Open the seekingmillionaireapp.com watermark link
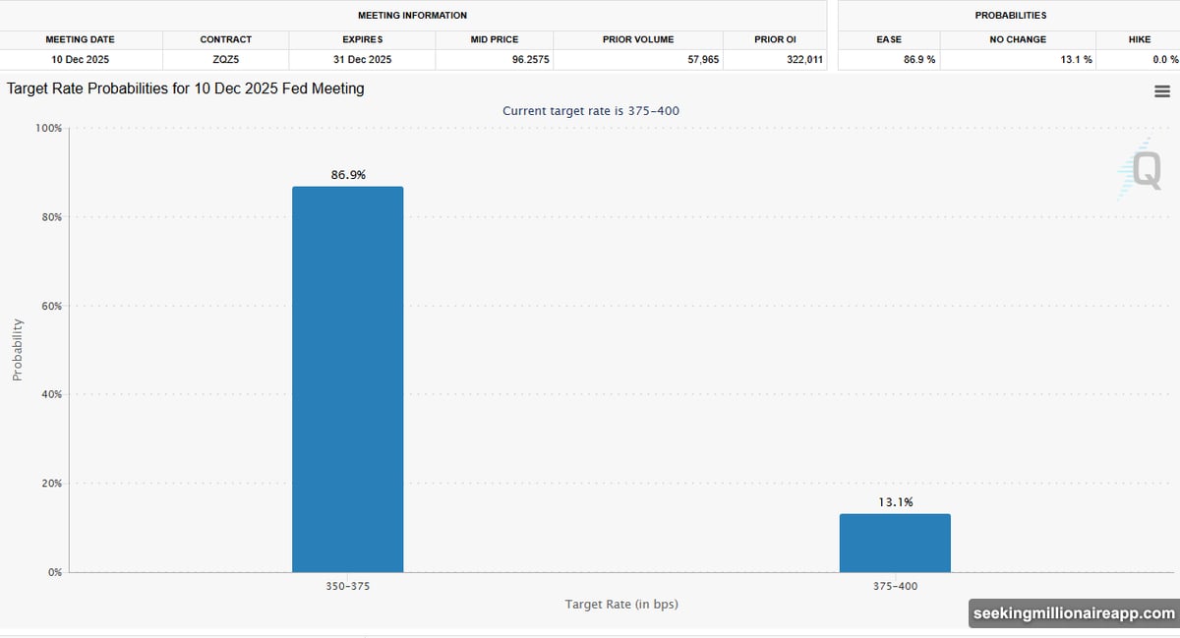 click(x=1073, y=613)
